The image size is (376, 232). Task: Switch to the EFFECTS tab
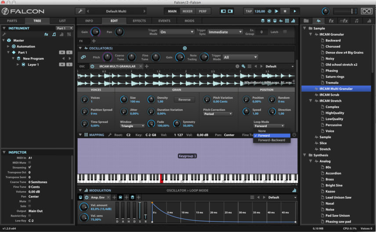139,21
